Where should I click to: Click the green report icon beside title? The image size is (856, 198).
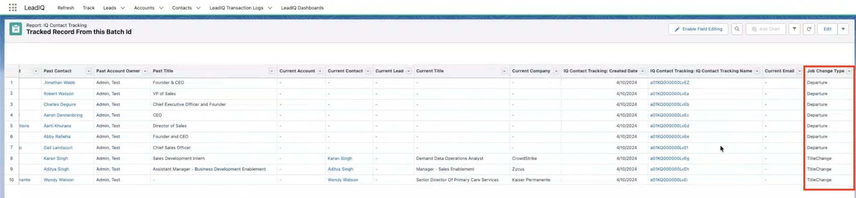coord(16,29)
